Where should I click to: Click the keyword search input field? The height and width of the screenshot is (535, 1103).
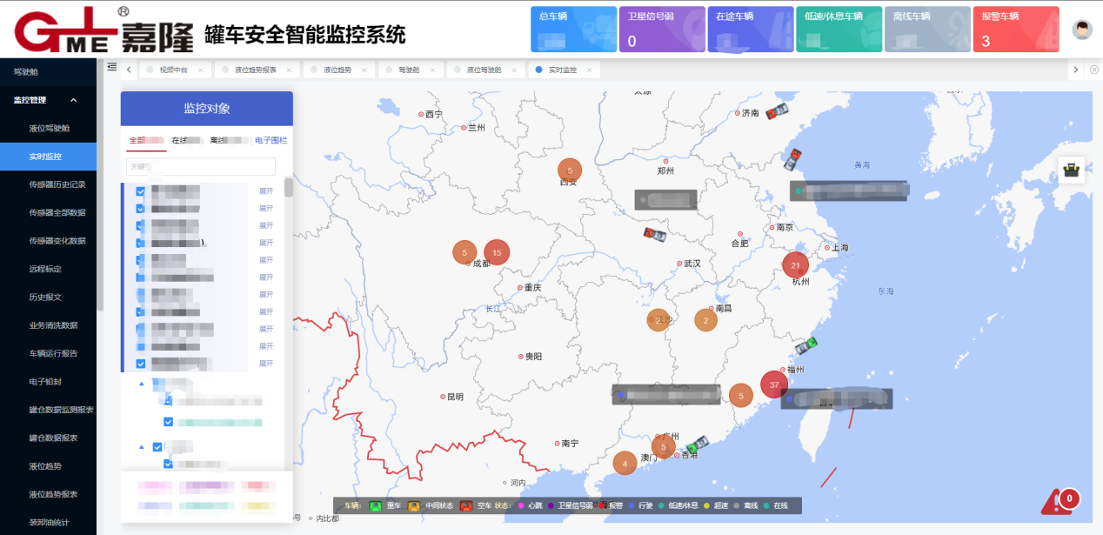[x=201, y=166]
